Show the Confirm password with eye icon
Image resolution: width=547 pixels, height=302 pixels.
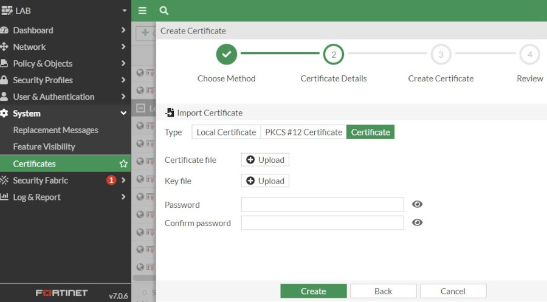[417, 222]
